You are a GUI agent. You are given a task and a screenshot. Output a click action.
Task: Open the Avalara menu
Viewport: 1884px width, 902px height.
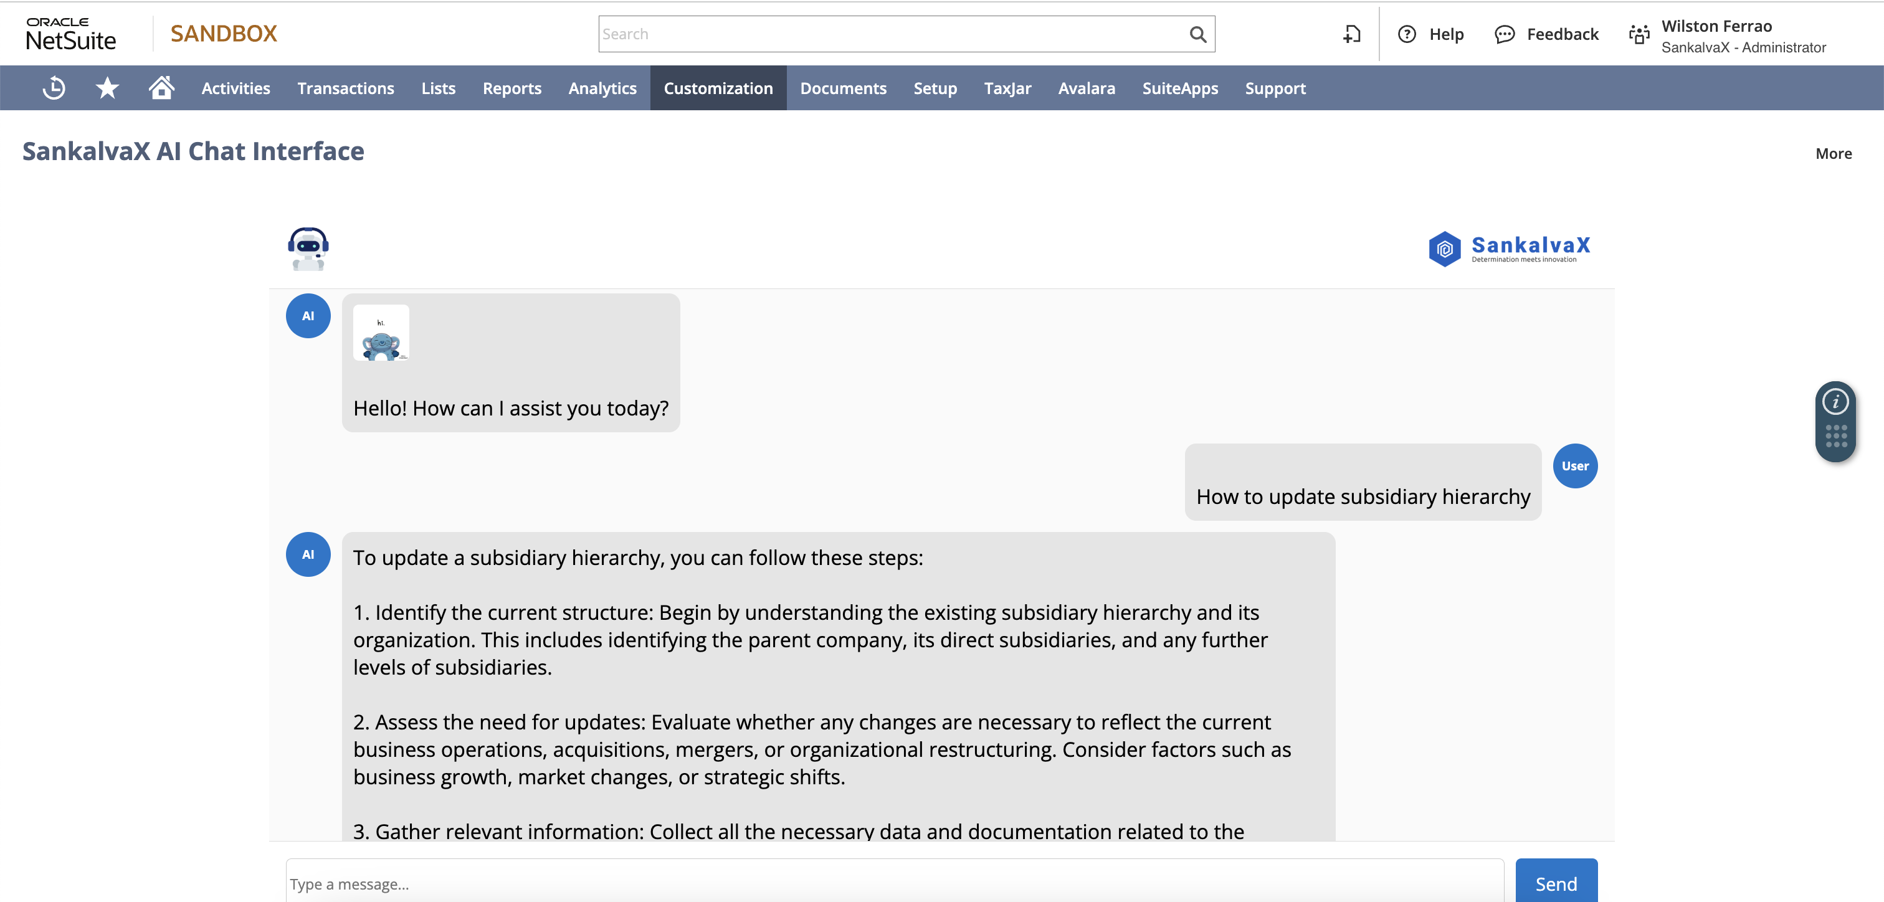tap(1087, 88)
